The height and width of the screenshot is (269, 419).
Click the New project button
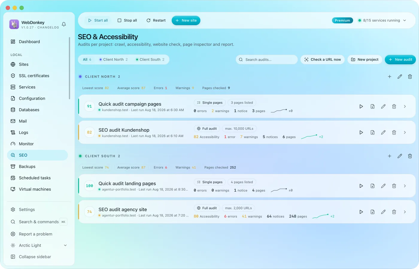point(365,59)
